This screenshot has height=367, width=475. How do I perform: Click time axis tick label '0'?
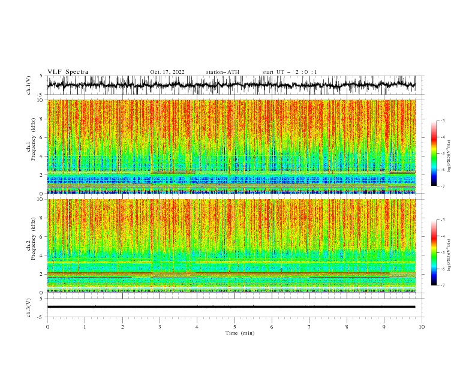coord(47,327)
